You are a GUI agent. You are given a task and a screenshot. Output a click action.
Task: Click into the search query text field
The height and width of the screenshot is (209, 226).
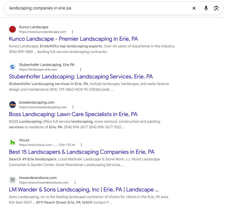coord(98,8)
